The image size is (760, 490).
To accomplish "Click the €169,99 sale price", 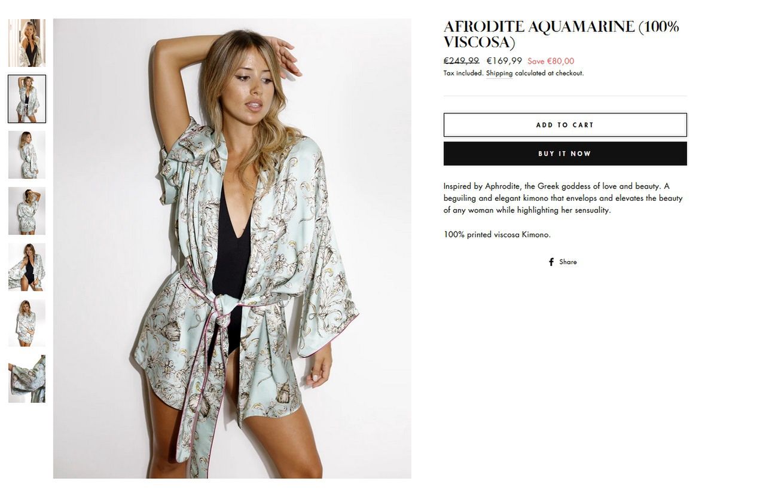I will (x=504, y=61).
